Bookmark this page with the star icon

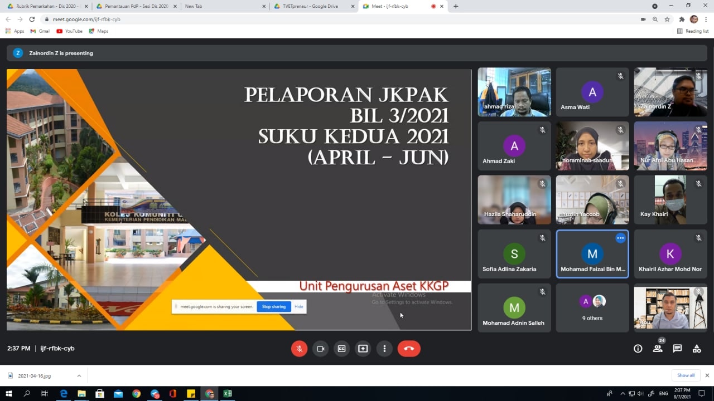click(667, 19)
